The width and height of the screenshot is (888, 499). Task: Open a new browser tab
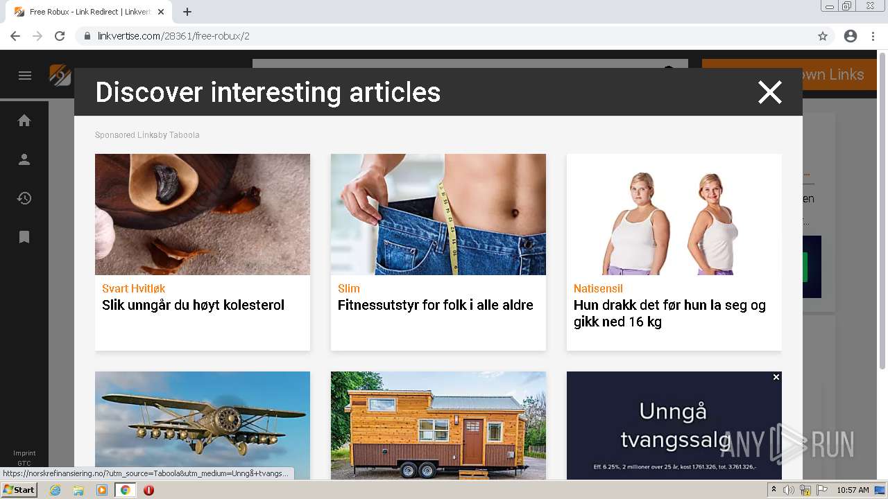187,12
